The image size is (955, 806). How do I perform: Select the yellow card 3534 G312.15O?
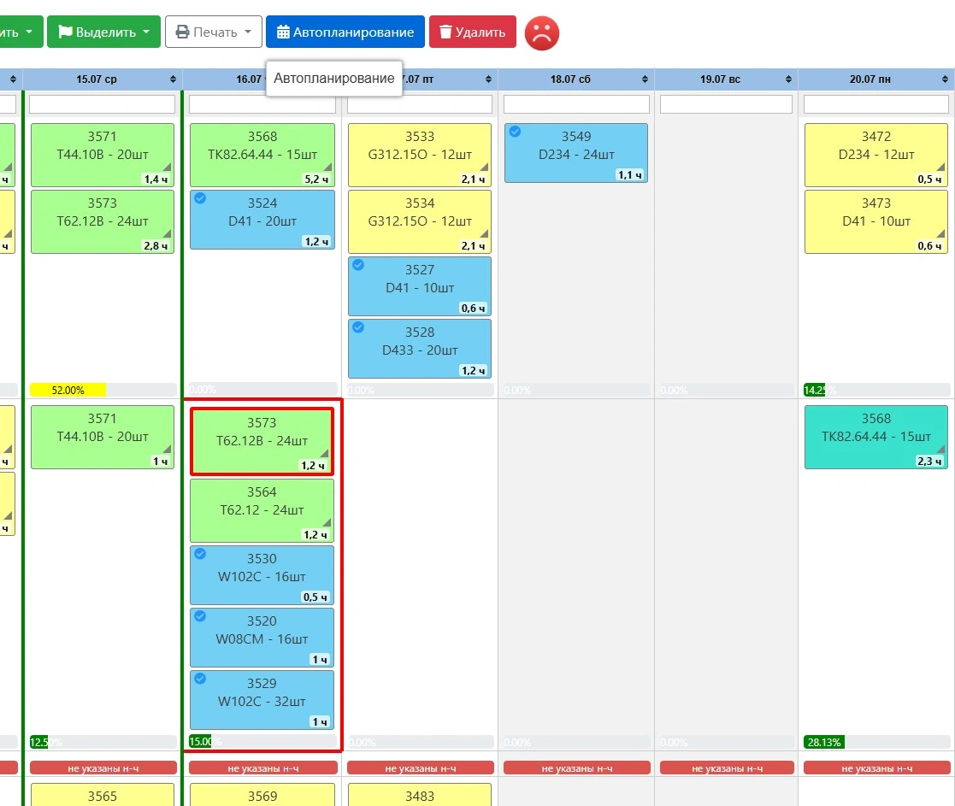(x=420, y=221)
